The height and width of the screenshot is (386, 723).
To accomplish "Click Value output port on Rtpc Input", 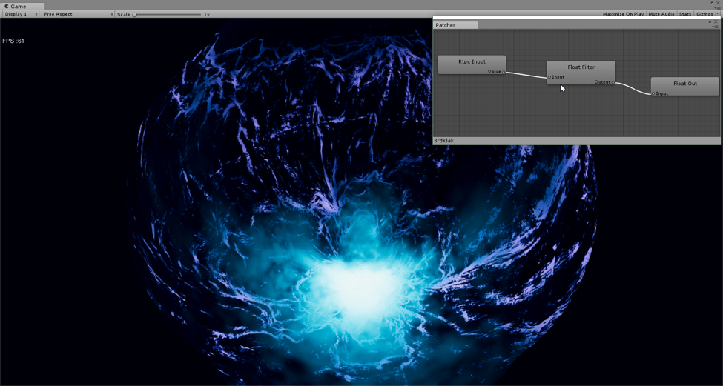I will (x=504, y=72).
